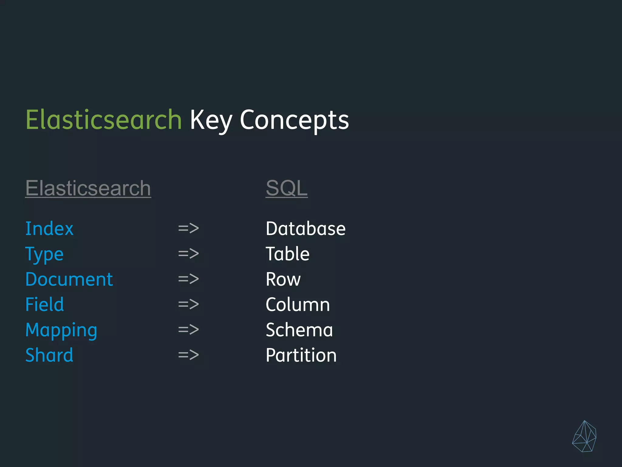Click the arrow next to Index

188,228
